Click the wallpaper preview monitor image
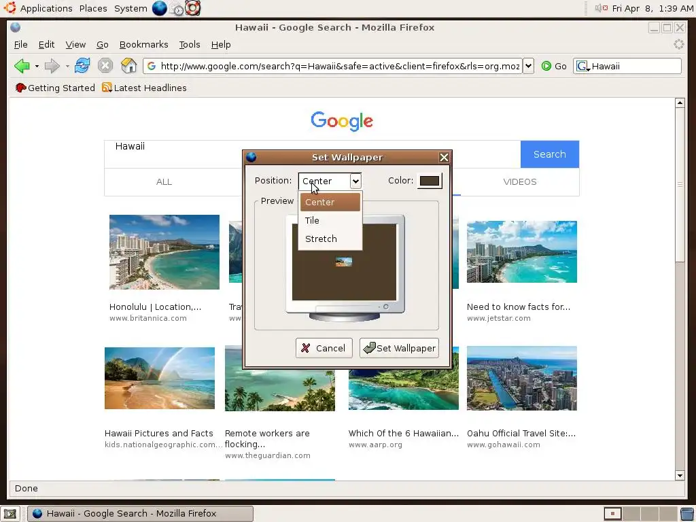The height and width of the screenshot is (522, 696). click(x=345, y=268)
